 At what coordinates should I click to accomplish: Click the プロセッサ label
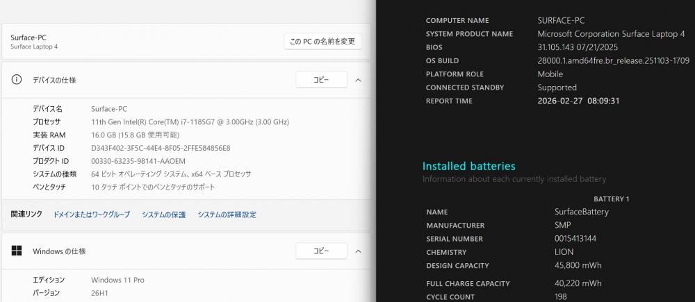[47, 121]
